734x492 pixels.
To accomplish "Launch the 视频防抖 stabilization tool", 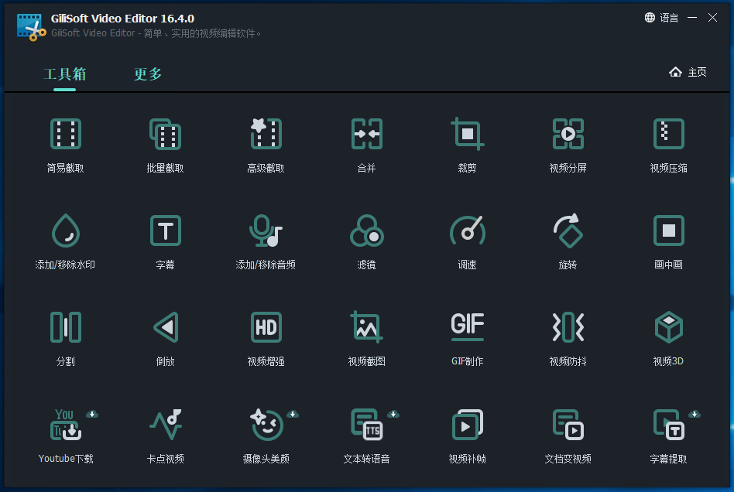I will pyautogui.click(x=568, y=328).
